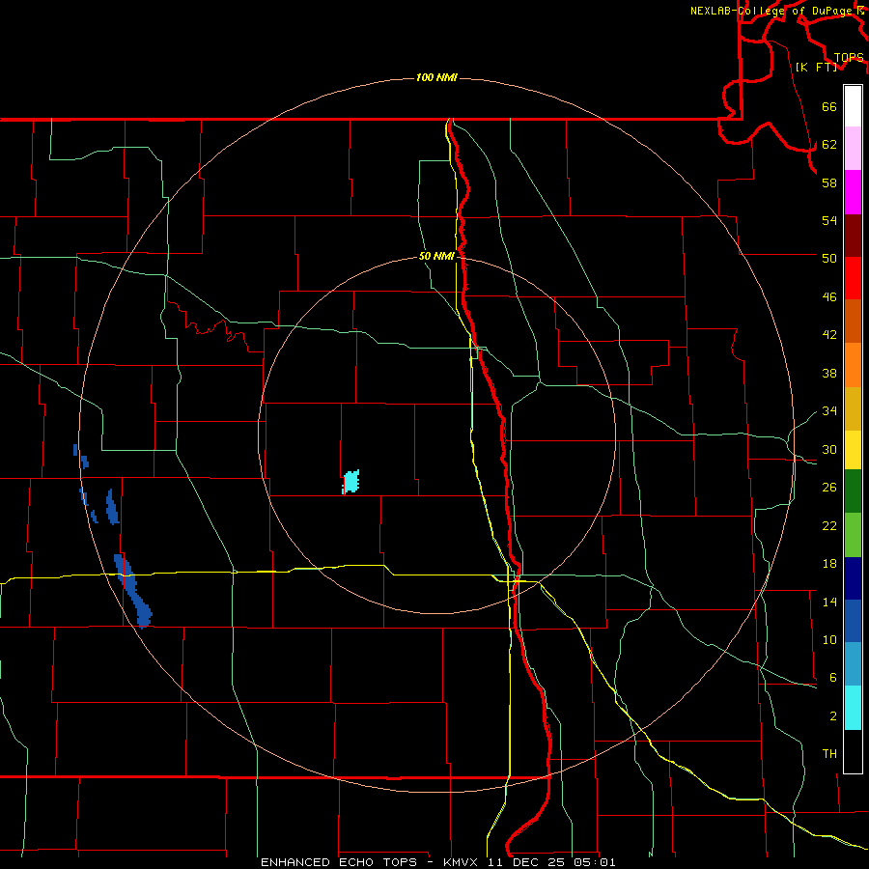
Task: Click the '46' legend value
Action: coord(829,297)
